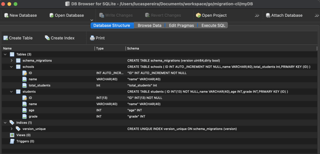The height and width of the screenshot is (154, 320).
Task: Click the Attach Database button label
Action: (287, 15)
